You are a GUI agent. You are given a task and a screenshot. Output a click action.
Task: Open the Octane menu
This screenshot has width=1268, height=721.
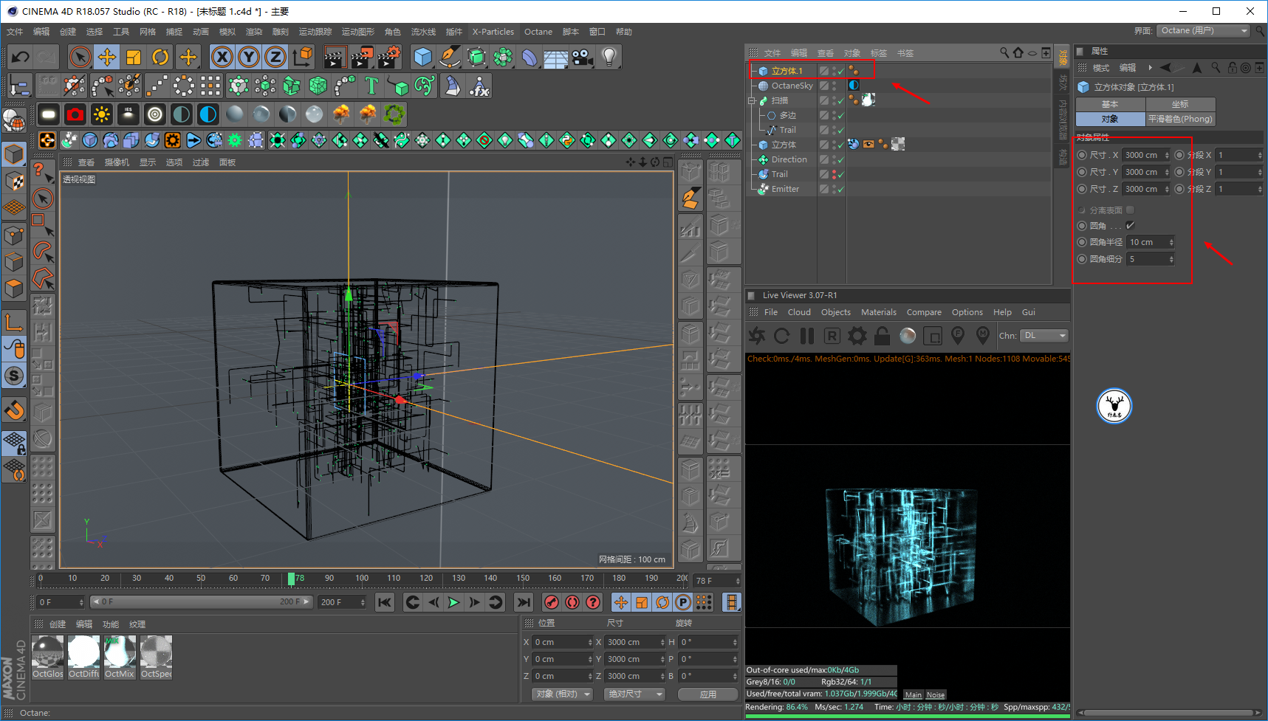(538, 32)
